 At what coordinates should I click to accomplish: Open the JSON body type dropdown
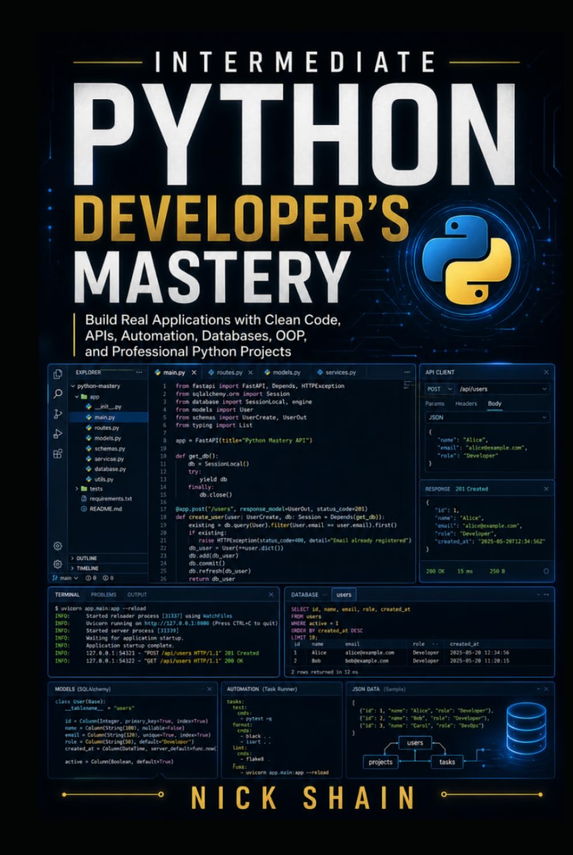pos(487,417)
